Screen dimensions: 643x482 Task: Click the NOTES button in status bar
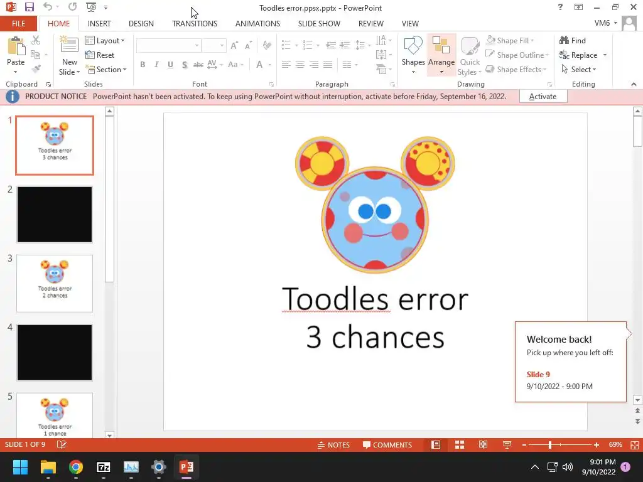click(334, 445)
